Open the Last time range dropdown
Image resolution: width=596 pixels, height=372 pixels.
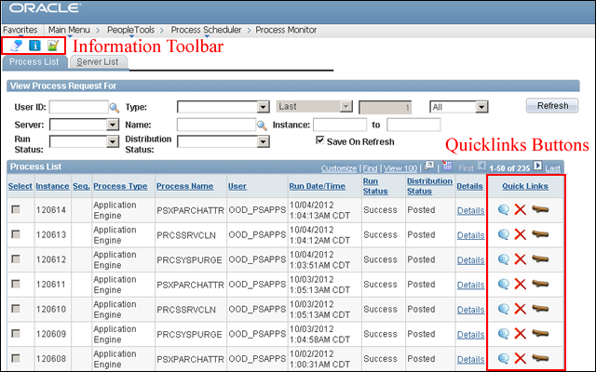315,107
